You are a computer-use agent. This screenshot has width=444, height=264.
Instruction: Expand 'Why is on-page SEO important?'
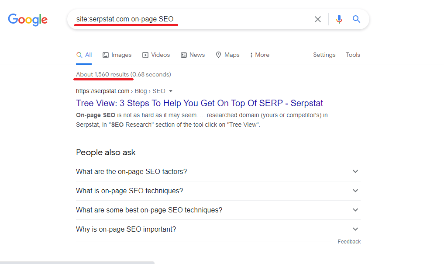pos(218,229)
